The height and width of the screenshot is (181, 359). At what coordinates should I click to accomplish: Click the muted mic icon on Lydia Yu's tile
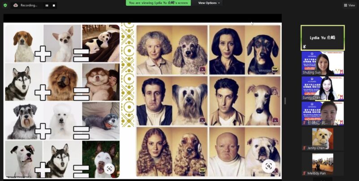point(305,46)
